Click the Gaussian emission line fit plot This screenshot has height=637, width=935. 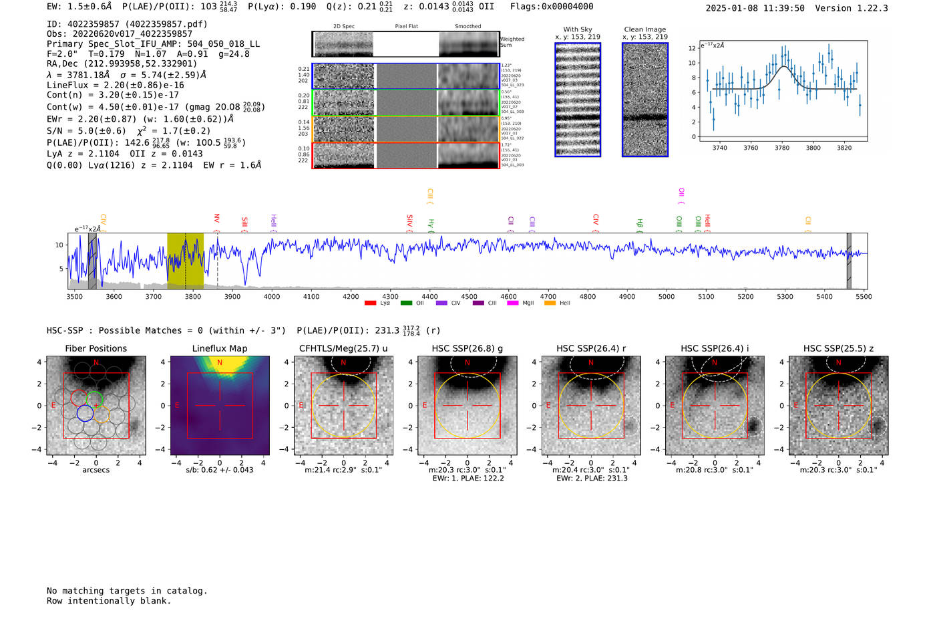pos(783,91)
